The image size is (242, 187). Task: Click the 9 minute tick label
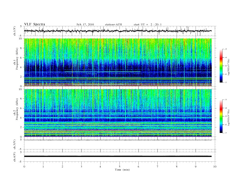point(196,167)
